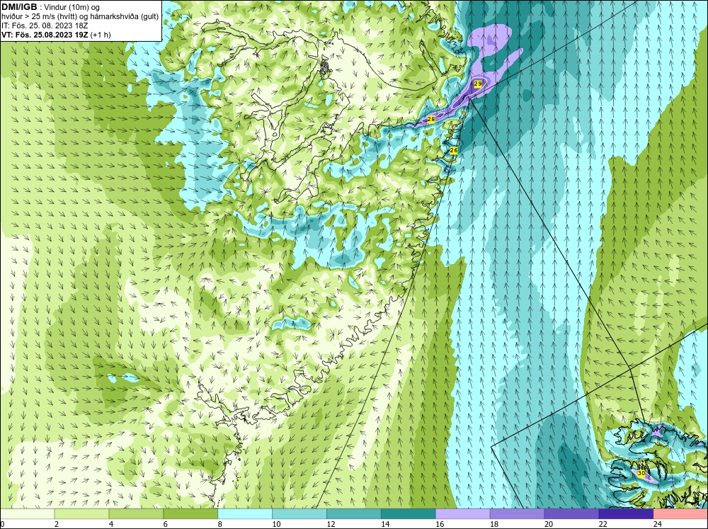Select the pink legend swatch above 24 m/s
Image resolution: width=708 pixels, height=529 pixels.
point(680,514)
